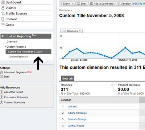Click the peak data point after October 13

coord(125,48)
